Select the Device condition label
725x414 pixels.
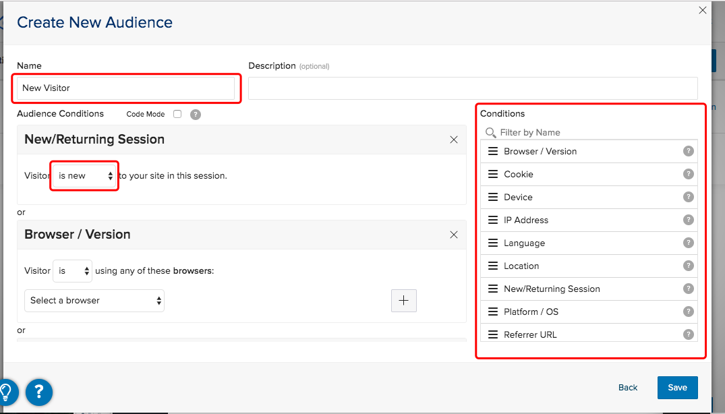tap(518, 198)
